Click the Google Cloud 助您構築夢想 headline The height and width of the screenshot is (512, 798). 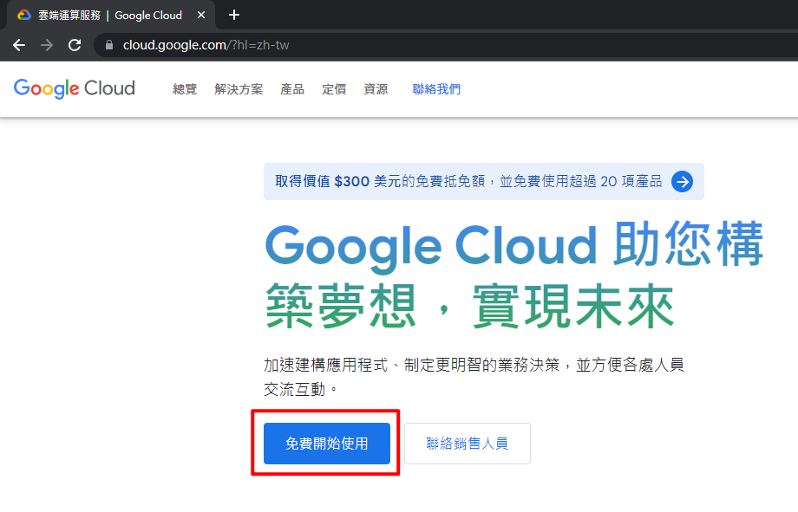[x=513, y=275]
